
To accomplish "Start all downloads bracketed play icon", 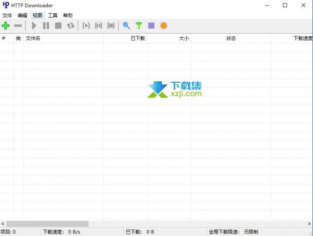I will [86, 25].
